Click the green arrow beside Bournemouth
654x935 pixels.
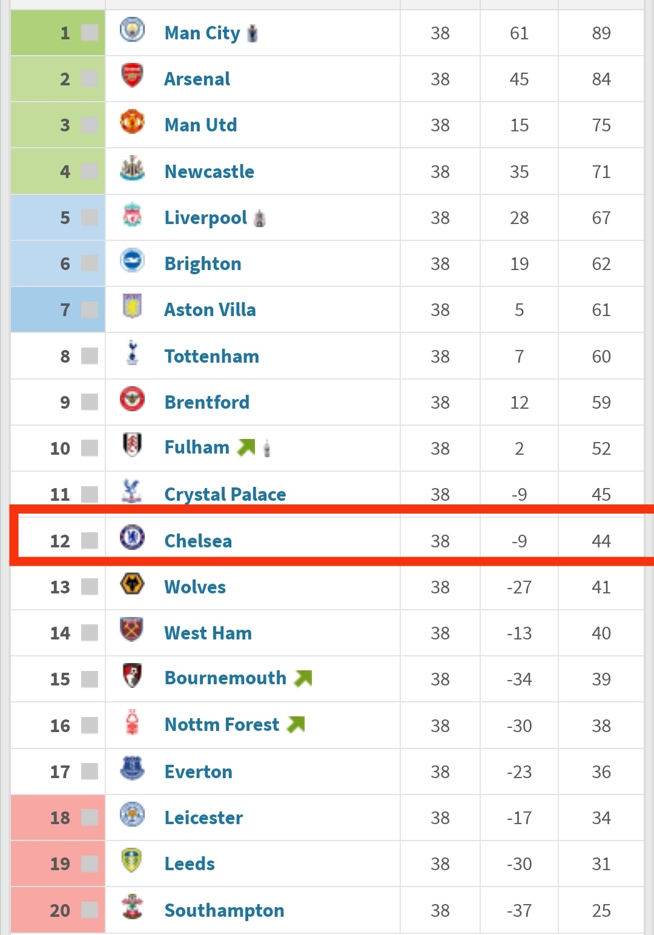[x=303, y=678]
